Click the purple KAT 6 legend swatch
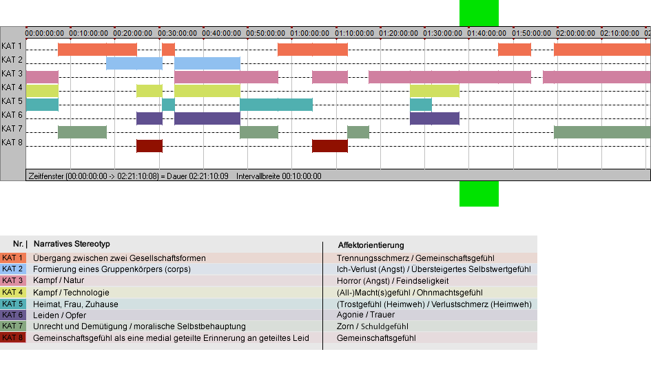 coord(13,315)
